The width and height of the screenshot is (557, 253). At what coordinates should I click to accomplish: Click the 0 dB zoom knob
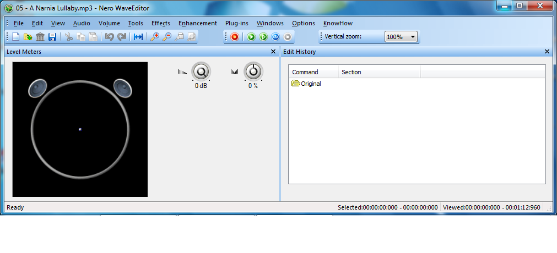pos(201,72)
